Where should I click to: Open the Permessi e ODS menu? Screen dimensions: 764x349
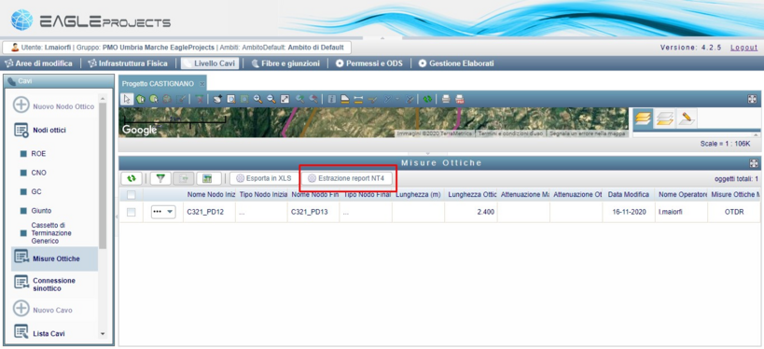tap(369, 63)
